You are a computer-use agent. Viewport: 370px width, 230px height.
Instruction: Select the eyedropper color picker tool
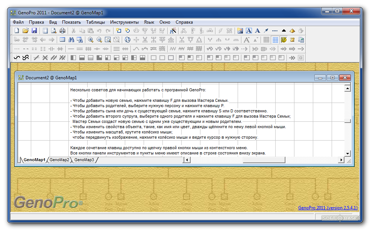click(x=266, y=31)
